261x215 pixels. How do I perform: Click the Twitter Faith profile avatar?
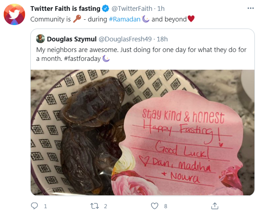(14, 15)
